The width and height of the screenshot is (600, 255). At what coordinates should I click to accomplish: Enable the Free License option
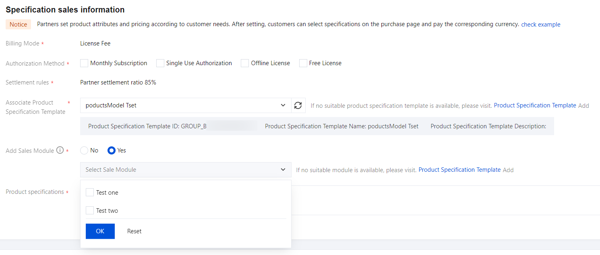[303, 63]
